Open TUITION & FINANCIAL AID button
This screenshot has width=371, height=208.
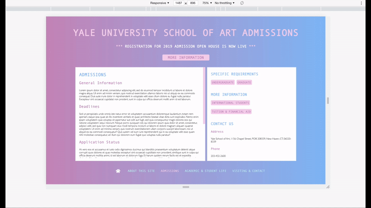(x=231, y=111)
